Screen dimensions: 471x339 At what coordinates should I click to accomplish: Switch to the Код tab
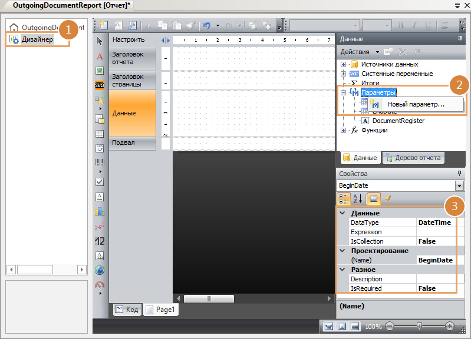[127, 309]
